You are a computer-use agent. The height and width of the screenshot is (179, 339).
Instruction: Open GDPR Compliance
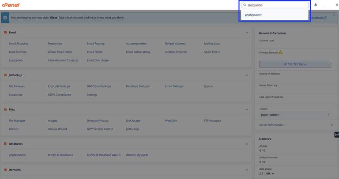60,95
